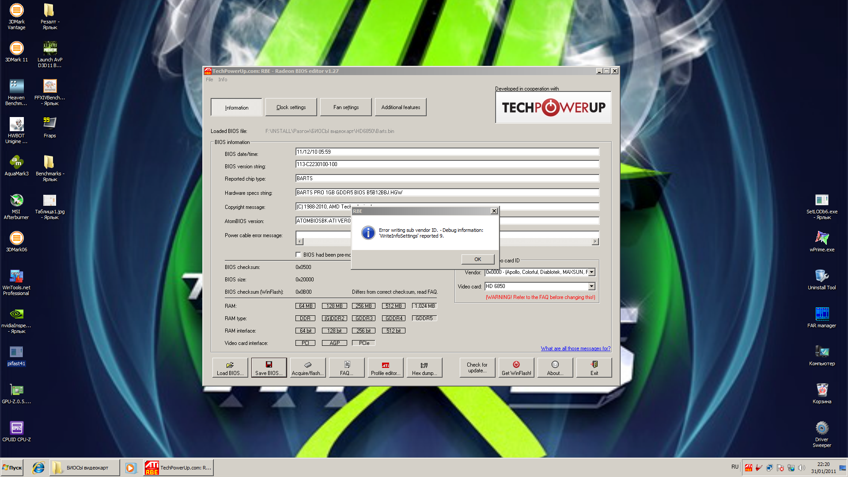The width and height of the screenshot is (848, 477).
Task: Open HWBOT Unigine desktop icon
Action: (x=16, y=130)
